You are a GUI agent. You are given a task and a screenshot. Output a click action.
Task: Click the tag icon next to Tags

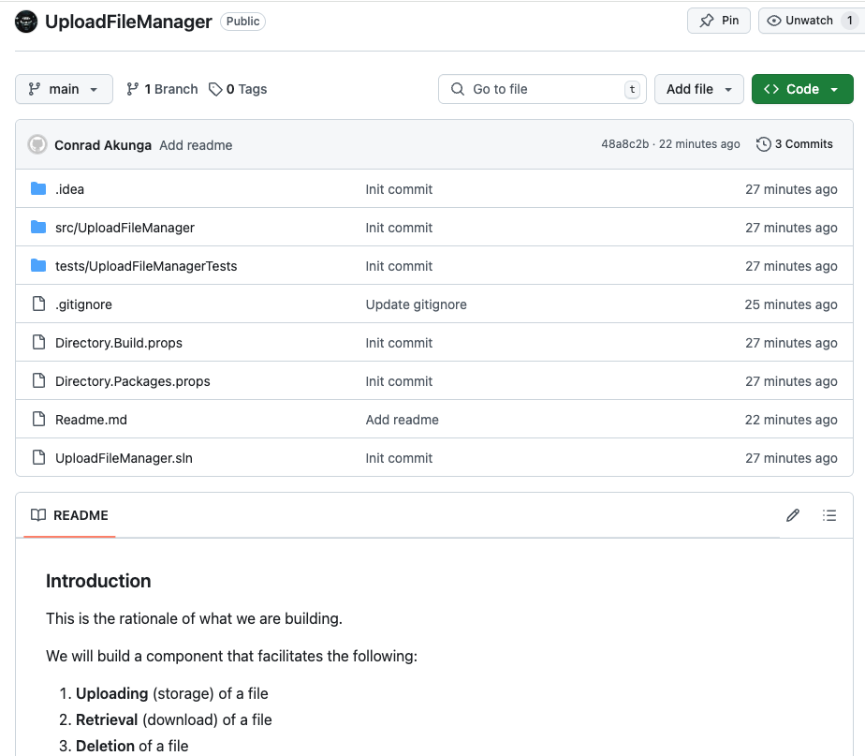[x=215, y=89]
